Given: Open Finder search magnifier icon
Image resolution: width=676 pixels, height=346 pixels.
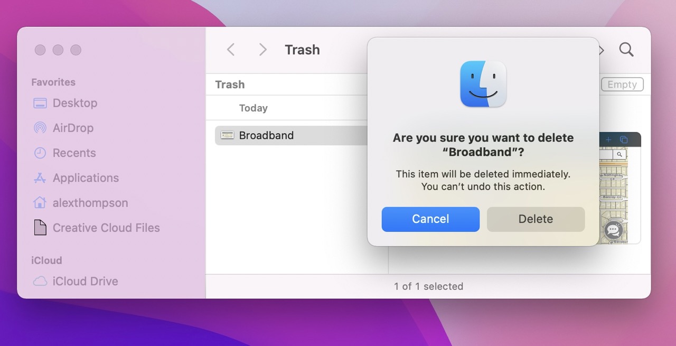Looking at the screenshot, I should pos(626,50).
